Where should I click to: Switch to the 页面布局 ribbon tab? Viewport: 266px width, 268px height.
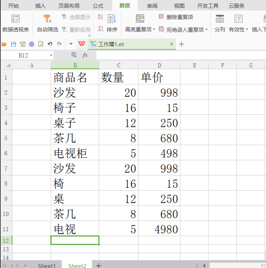click(x=69, y=6)
